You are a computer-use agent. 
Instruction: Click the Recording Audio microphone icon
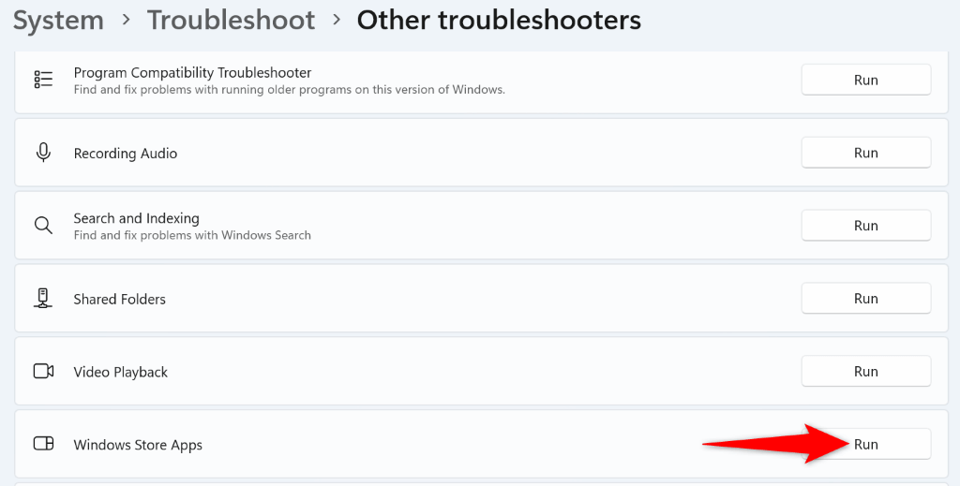click(x=43, y=153)
